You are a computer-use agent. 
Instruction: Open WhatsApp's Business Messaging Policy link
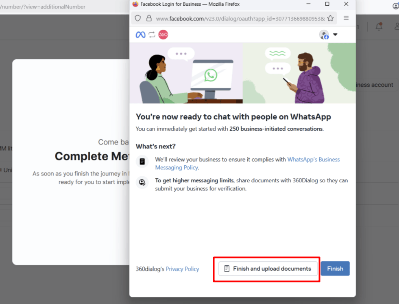[x=247, y=164]
